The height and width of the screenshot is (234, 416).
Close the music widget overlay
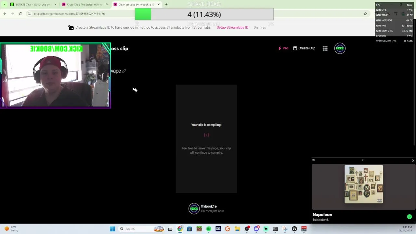point(413,161)
